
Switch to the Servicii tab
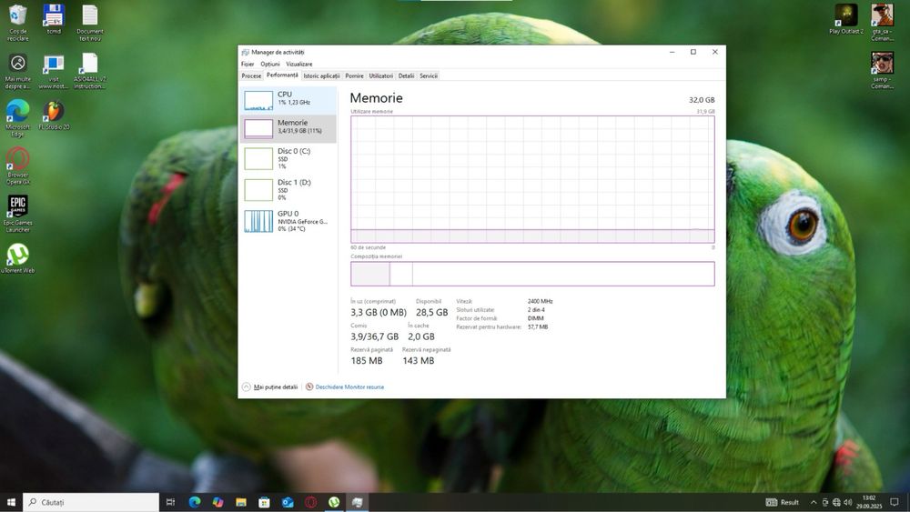pyautogui.click(x=429, y=76)
